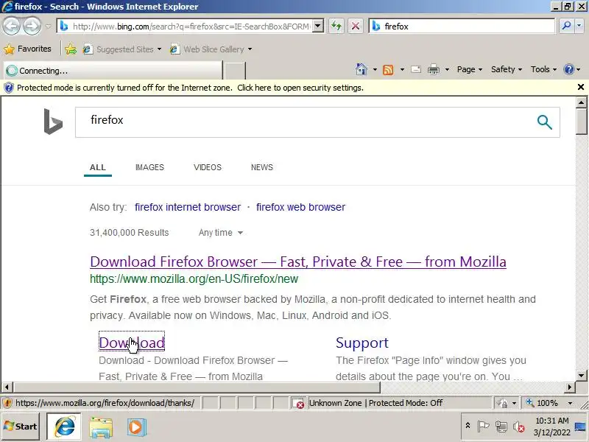Image resolution: width=589 pixels, height=442 pixels.
Task: Open Download Firefox Browser result title
Action: point(298,262)
